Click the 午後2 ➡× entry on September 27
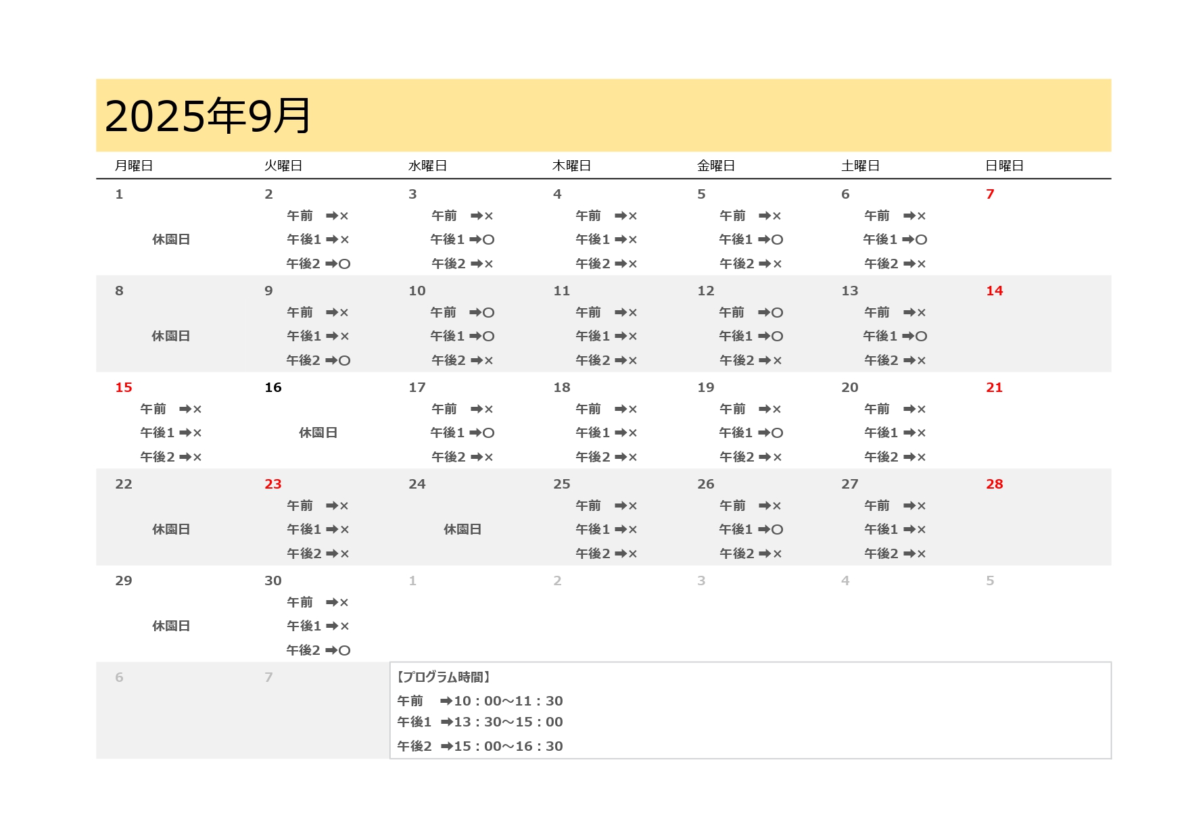 pos(895,553)
